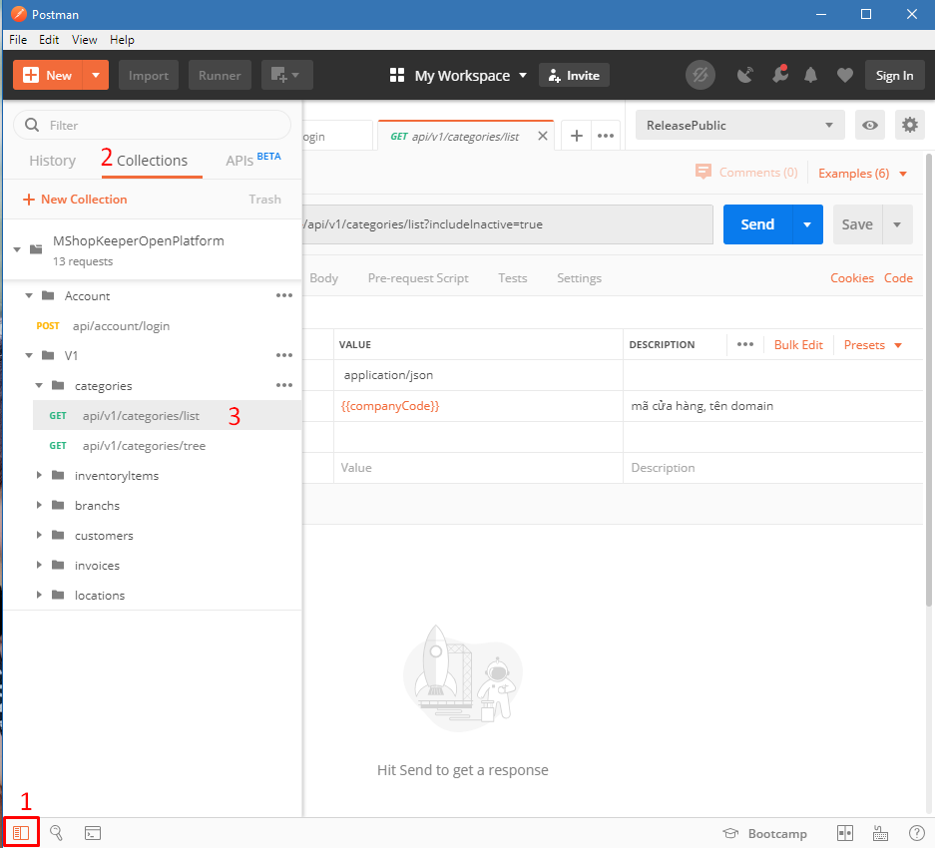
Task: Click the environment quick look eye icon
Action: [869, 126]
